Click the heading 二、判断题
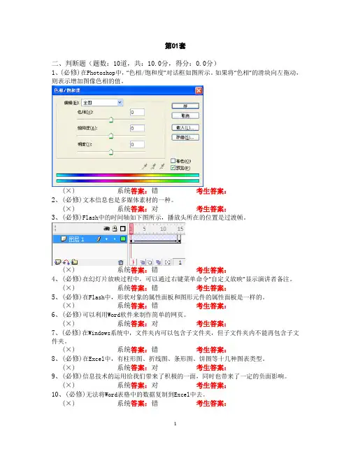351x454 pixels. pyautogui.click(x=69, y=63)
